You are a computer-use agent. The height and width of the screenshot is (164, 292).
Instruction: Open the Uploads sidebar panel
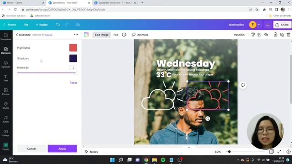5,64
